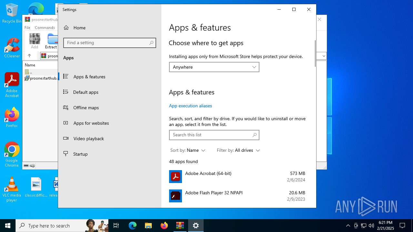Screen dimensions: 413x232
Task: Open Firefox desktop shortcut
Action: tap(12, 117)
